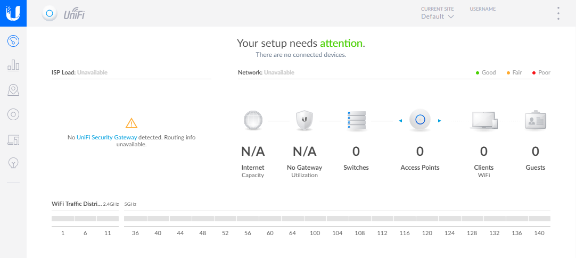Click the channel 64 number label
576x258 pixels.
click(x=292, y=233)
